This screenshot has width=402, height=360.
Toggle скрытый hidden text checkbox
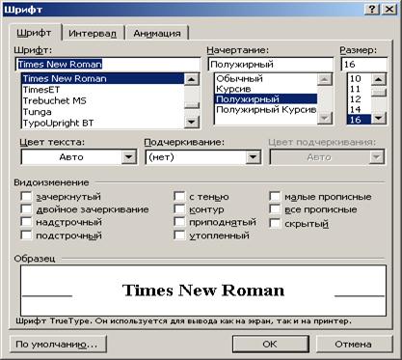point(275,223)
